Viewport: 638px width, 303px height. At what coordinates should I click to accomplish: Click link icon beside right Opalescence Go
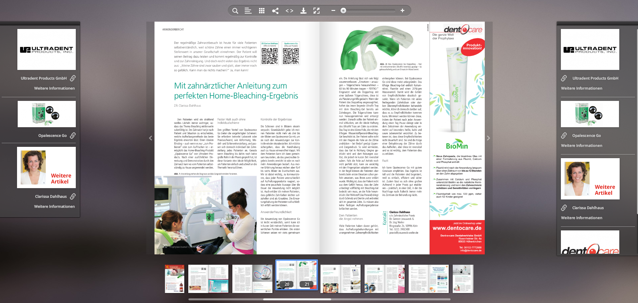pos(564,136)
